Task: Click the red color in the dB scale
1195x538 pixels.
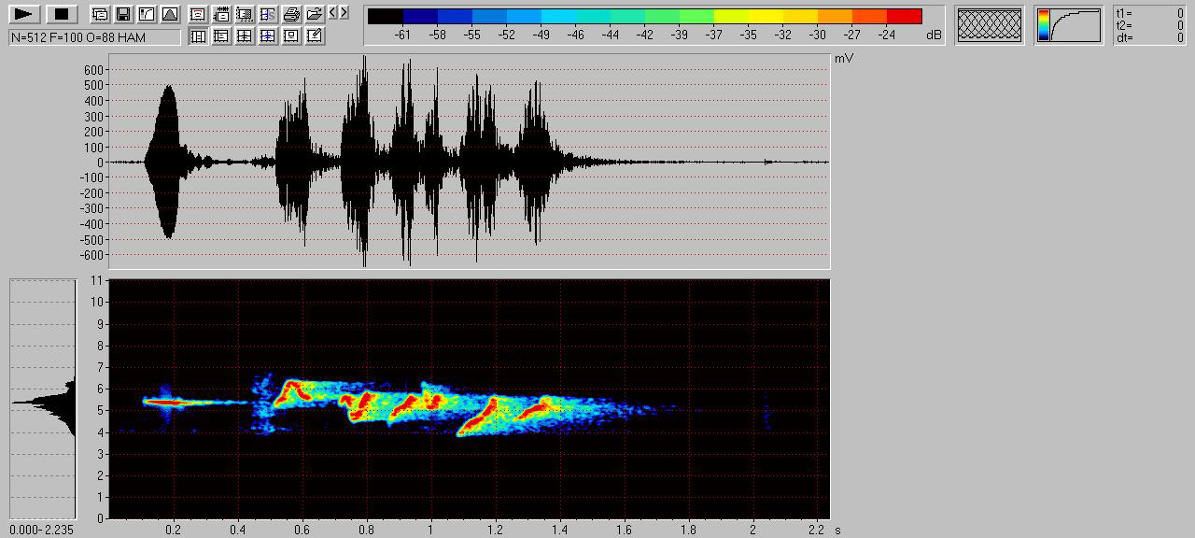Action: coord(904,17)
